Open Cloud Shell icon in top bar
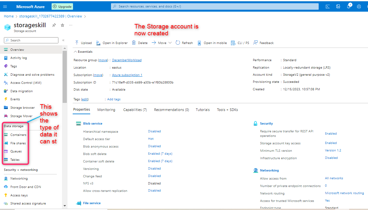 pos(328,6)
